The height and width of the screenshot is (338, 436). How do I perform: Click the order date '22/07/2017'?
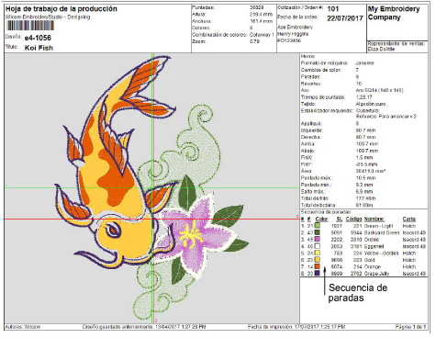click(345, 18)
